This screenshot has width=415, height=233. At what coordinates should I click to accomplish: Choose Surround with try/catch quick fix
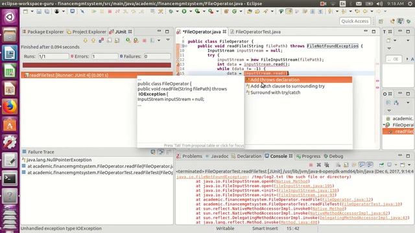coord(298,93)
